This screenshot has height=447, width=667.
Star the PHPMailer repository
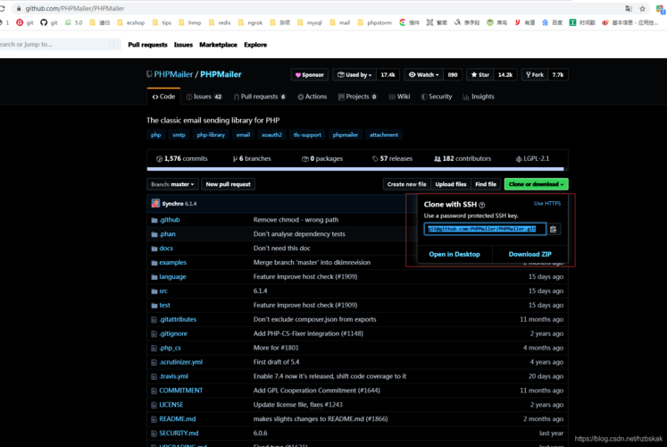pyautogui.click(x=479, y=75)
